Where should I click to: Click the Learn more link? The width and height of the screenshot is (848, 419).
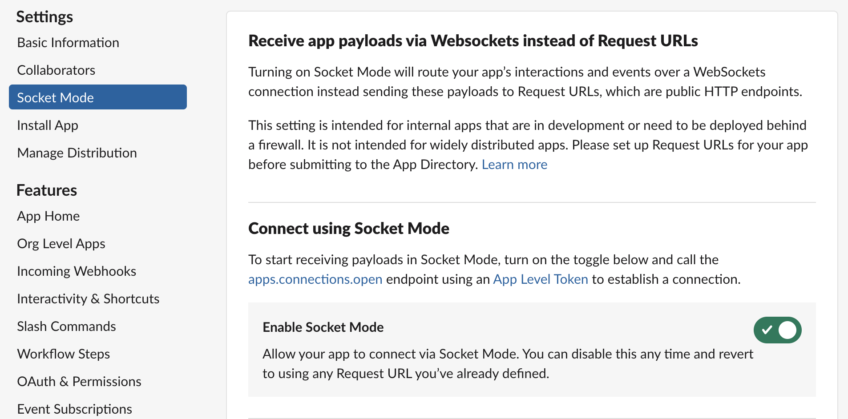tap(514, 164)
